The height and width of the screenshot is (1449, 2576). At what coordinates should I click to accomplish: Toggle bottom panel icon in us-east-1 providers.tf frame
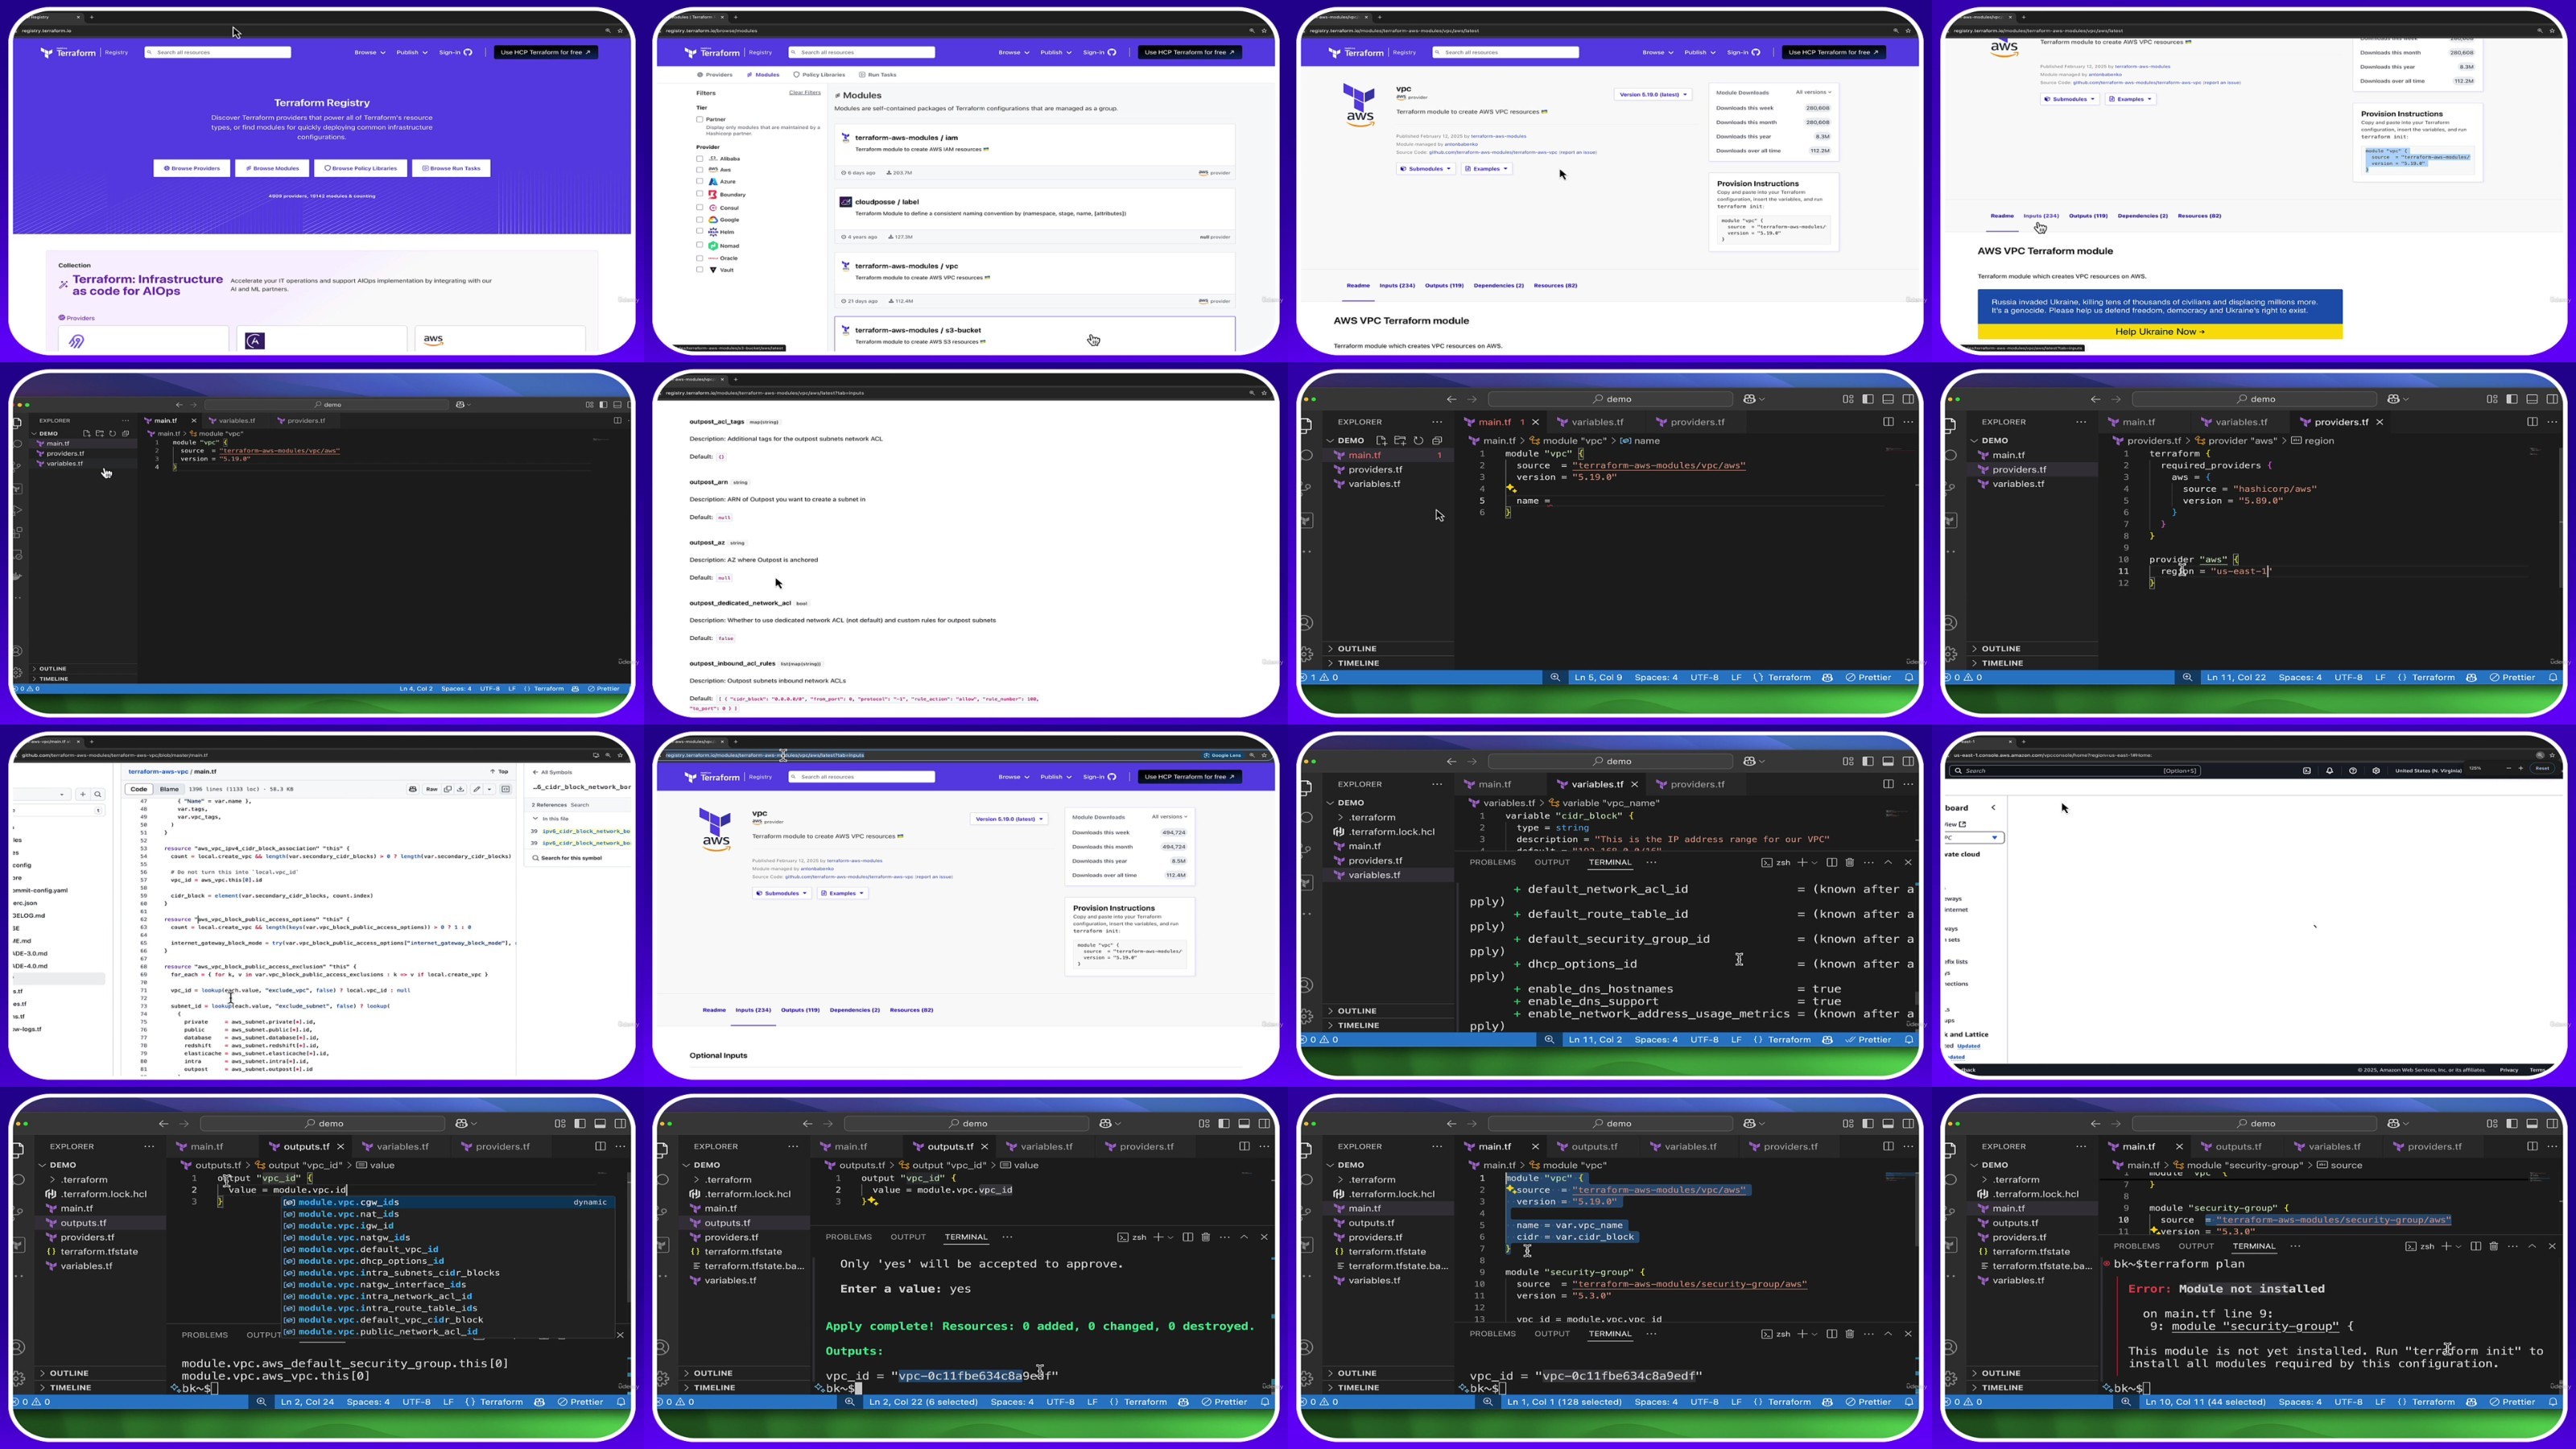2532,398
